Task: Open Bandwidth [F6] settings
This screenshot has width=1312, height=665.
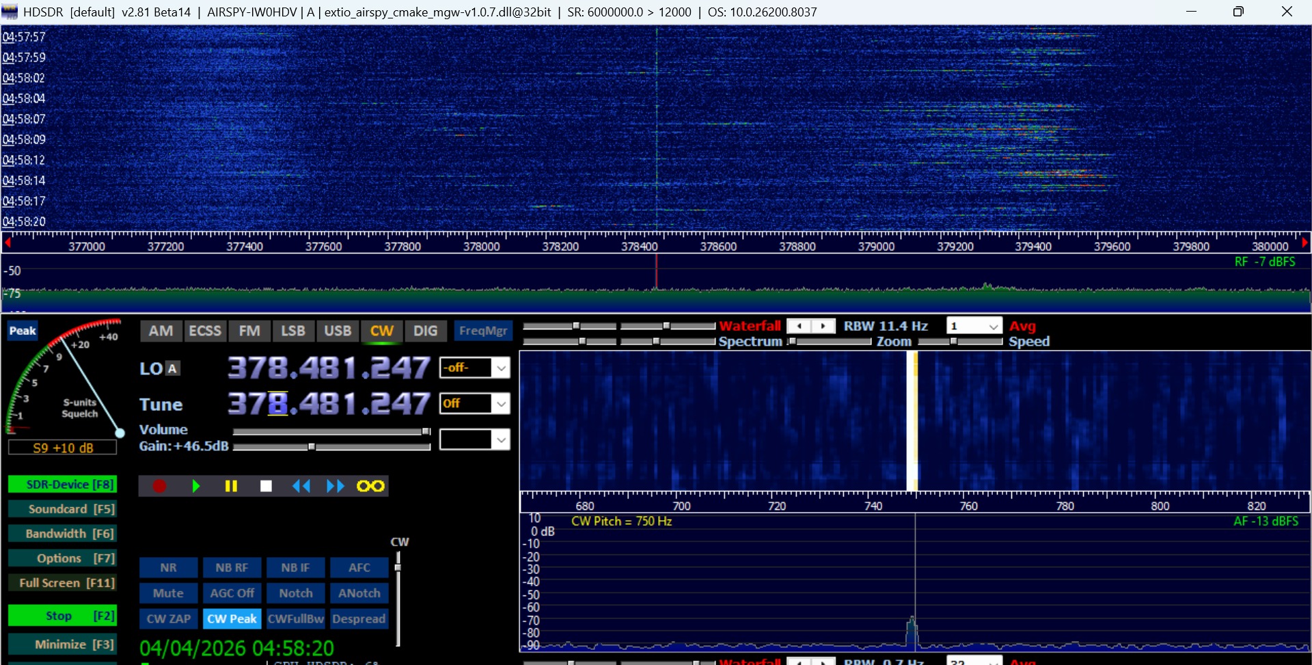Action: [62, 534]
